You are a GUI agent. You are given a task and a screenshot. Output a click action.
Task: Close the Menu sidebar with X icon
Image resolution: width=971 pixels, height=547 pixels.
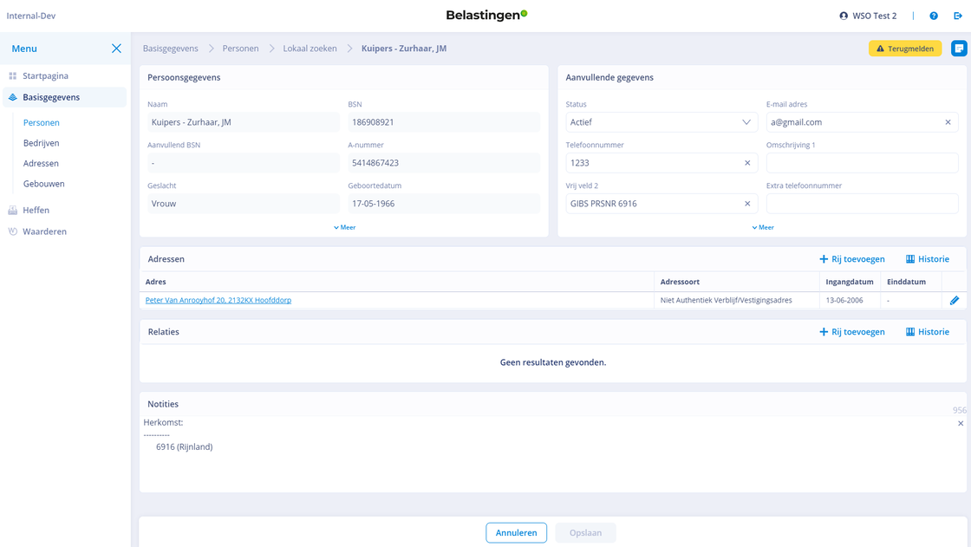pyautogui.click(x=116, y=49)
